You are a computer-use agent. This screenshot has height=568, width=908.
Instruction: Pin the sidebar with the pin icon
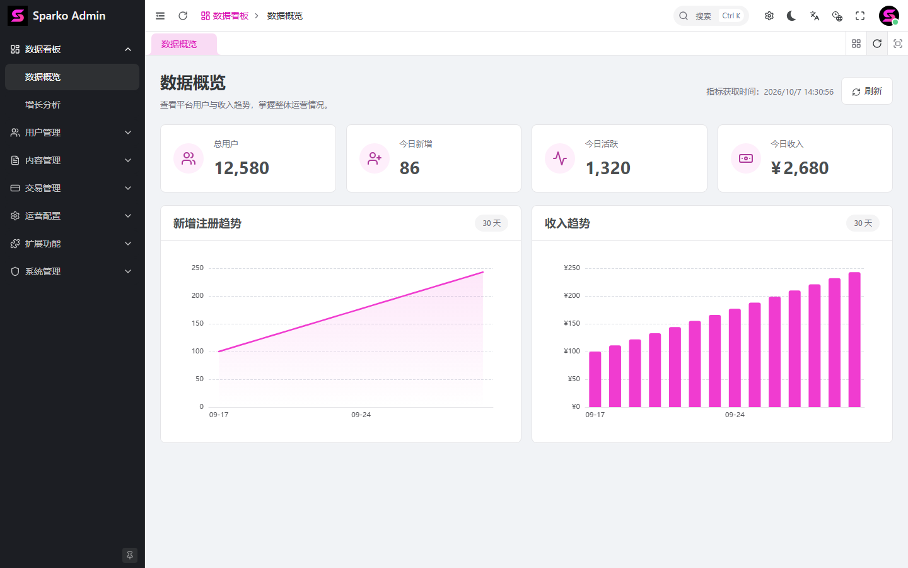tap(130, 555)
